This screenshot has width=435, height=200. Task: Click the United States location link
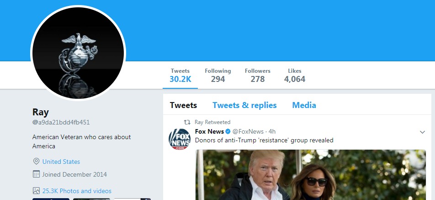61,162
